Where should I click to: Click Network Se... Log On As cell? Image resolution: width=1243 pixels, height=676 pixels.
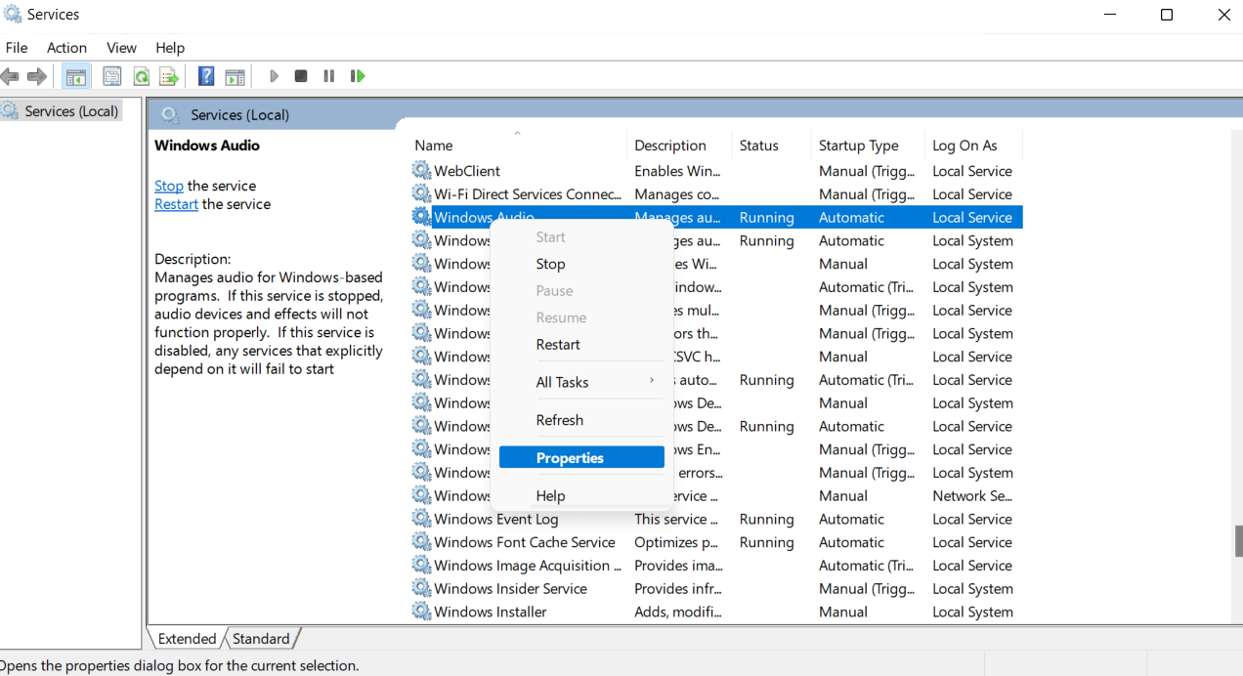[x=972, y=496]
